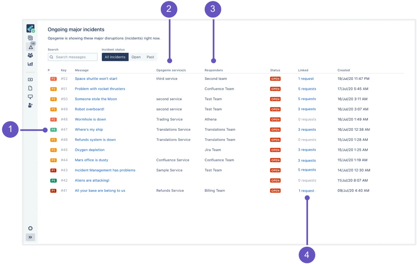Open 3 requests link for #44
The width and height of the screenshot is (417, 264).
[307, 160]
